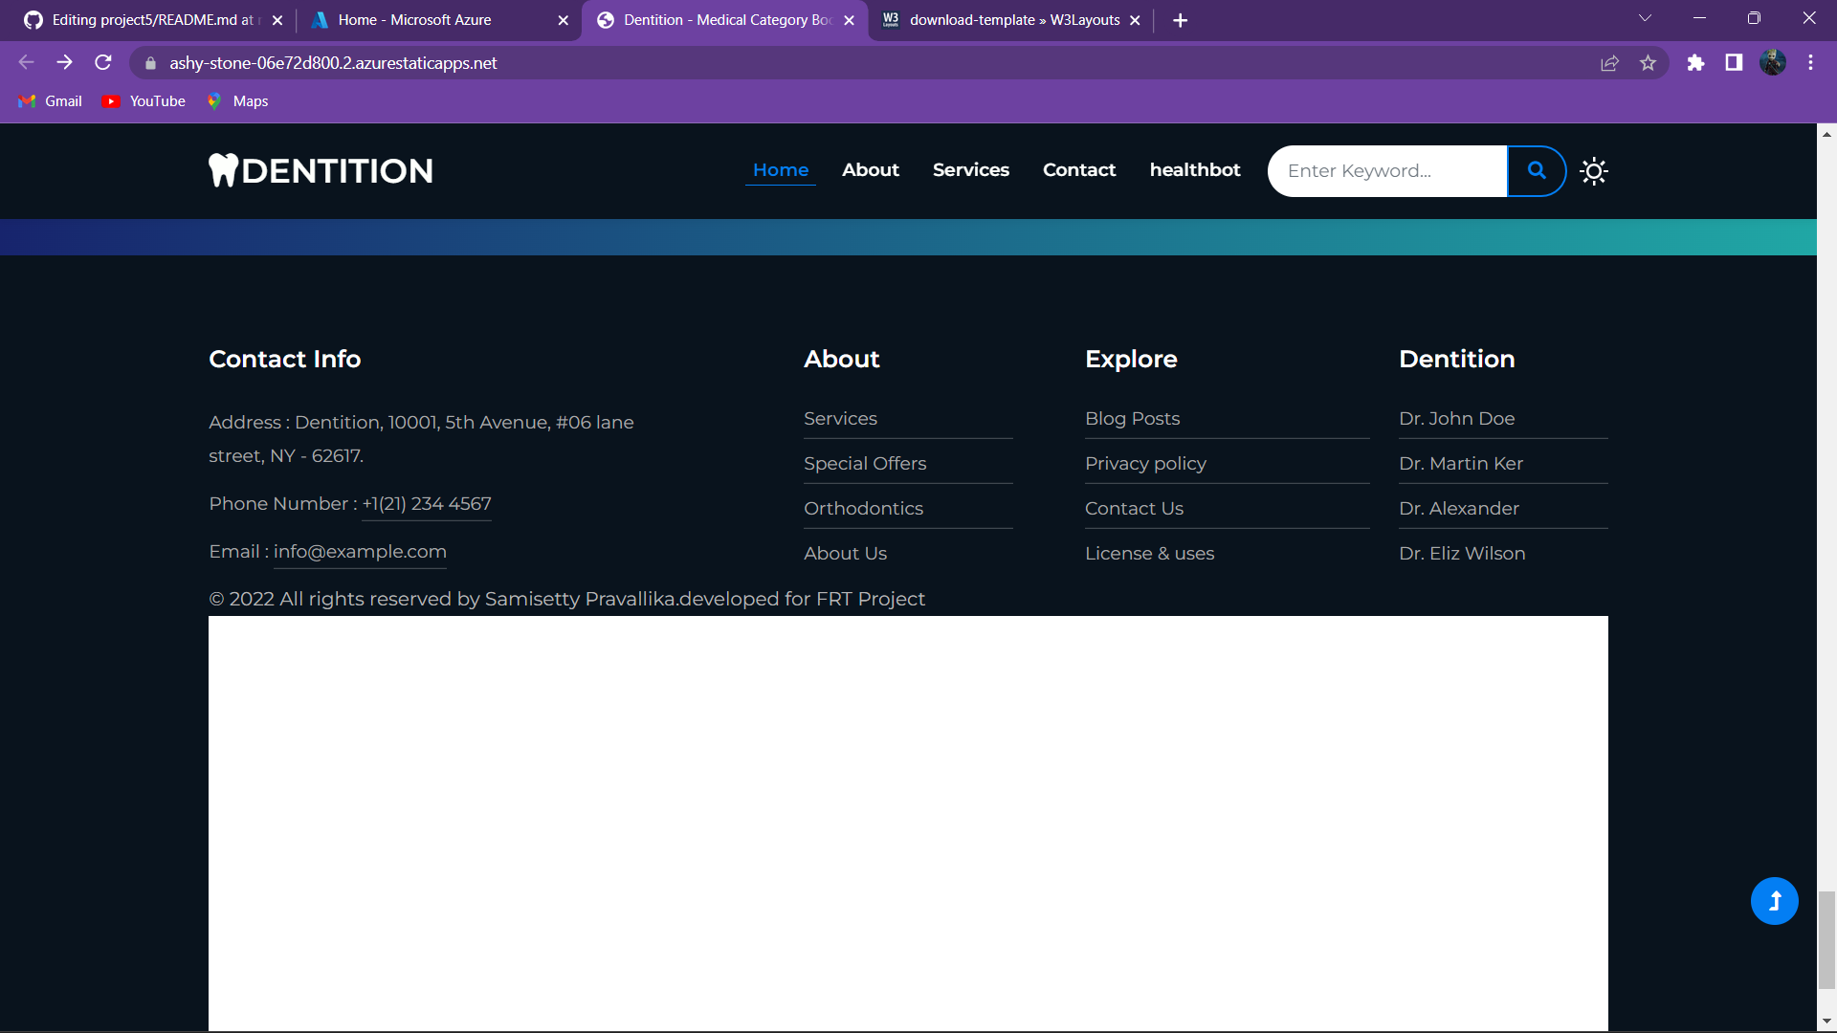Reload the page
Screen dimensions: 1837x1033
point(103,63)
